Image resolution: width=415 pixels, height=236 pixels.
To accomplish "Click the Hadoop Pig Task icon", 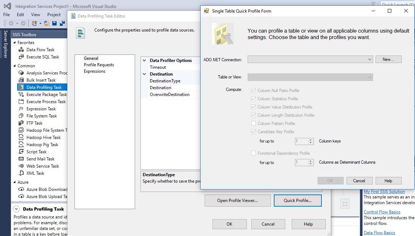I will point(21,144).
